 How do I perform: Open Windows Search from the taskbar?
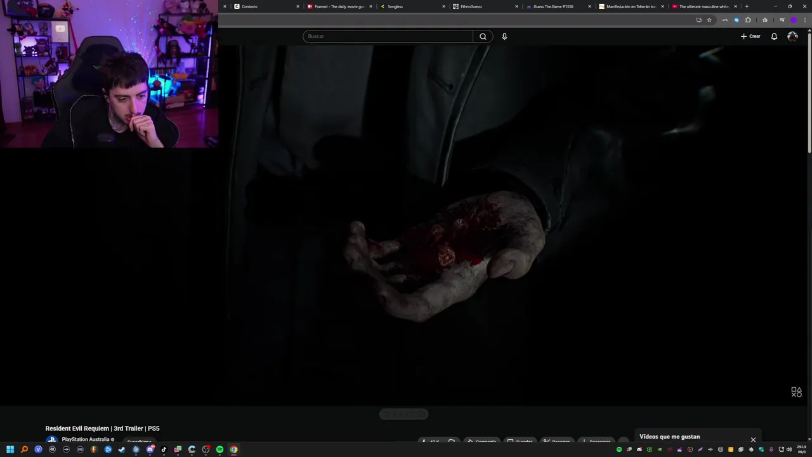click(24, 449)
